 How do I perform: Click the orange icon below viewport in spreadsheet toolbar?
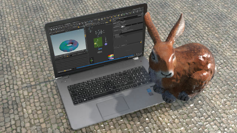point(67,56)
